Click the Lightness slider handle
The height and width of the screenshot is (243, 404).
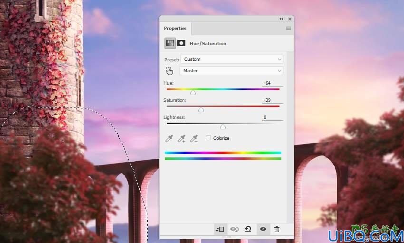coord(223,127)
